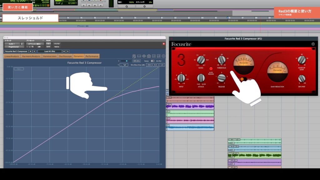Open PluginDoctor manual book icon
Screen dimensions: 320x180
[139, 56]
